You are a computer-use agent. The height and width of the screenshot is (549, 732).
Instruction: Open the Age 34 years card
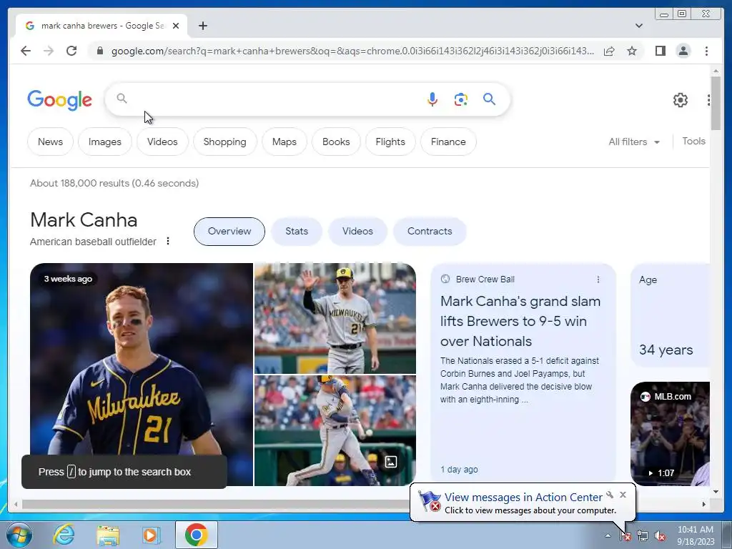tap(671, 315)
